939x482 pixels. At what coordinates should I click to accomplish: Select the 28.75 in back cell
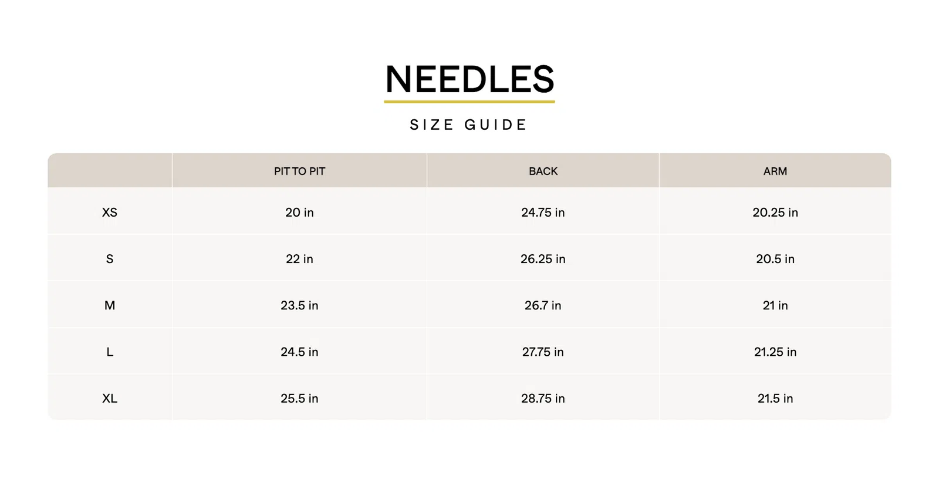(x=543, y=398)
